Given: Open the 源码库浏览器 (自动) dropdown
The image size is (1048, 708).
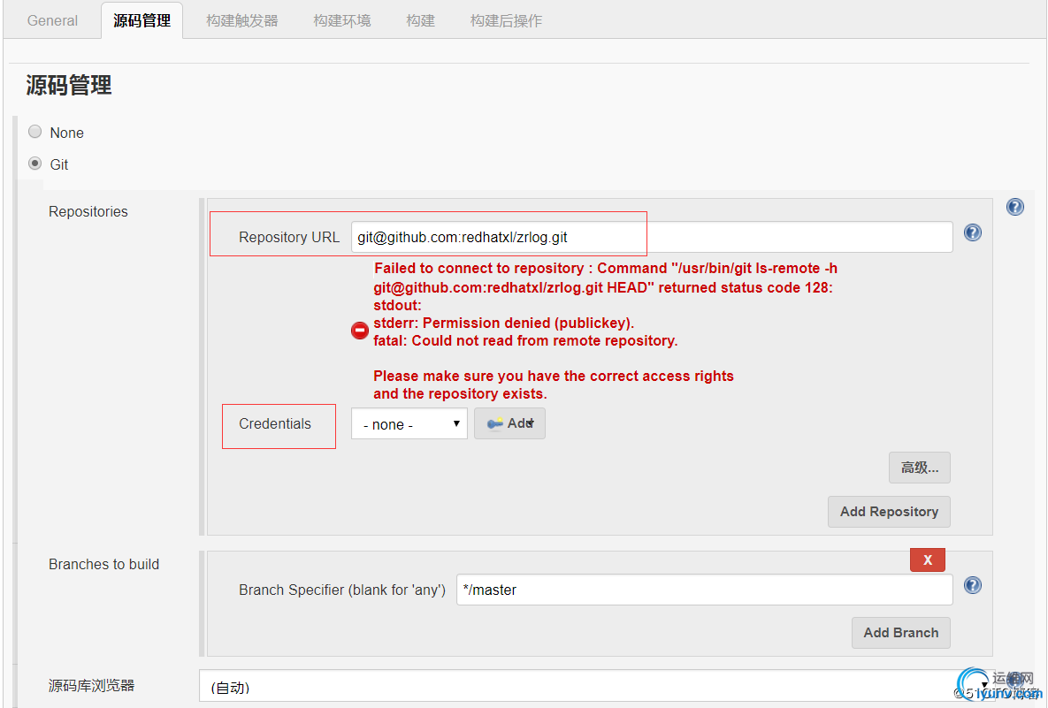Looking at the screenshot, I should tap(596, 686).
